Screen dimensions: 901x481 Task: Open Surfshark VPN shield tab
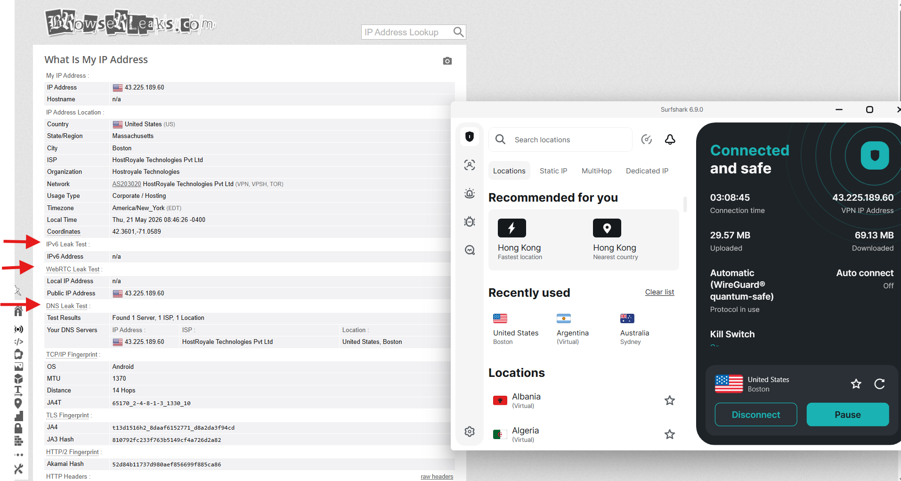pos(470,137)
